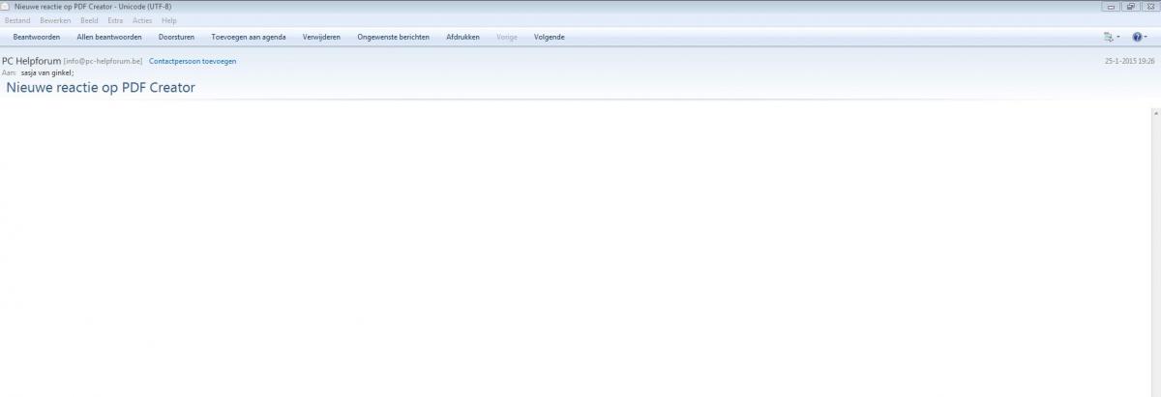Minimize the message window

(x=1110, y=6)
